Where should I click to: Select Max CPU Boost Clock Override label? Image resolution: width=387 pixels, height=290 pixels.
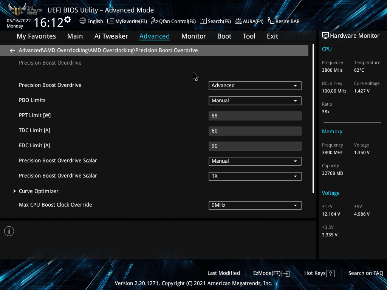pos(56,205)
